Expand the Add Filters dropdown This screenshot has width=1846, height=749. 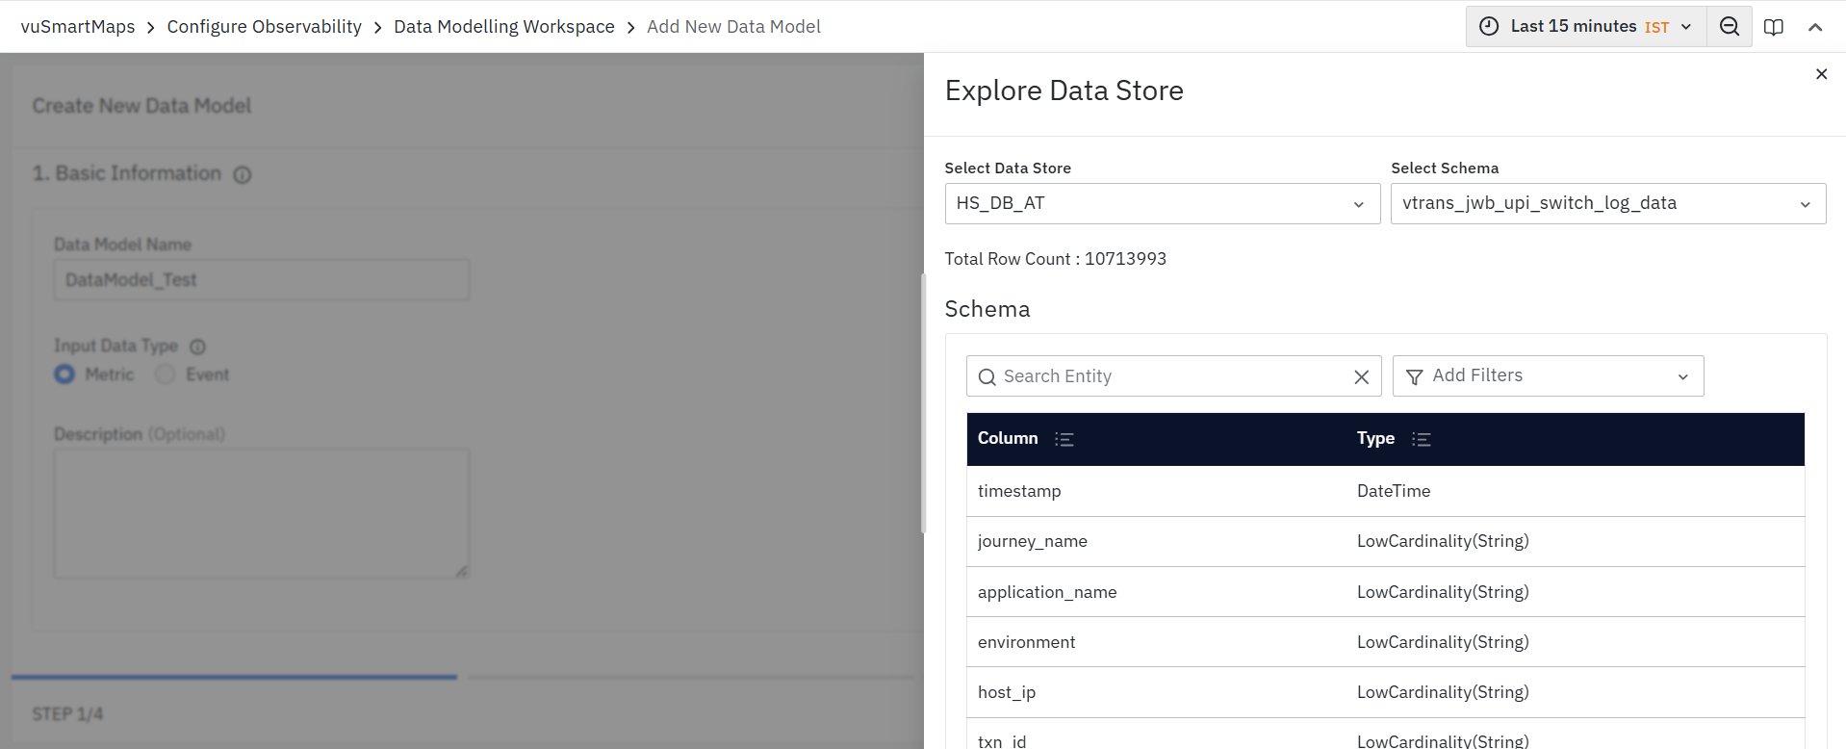coord(1548,376)
